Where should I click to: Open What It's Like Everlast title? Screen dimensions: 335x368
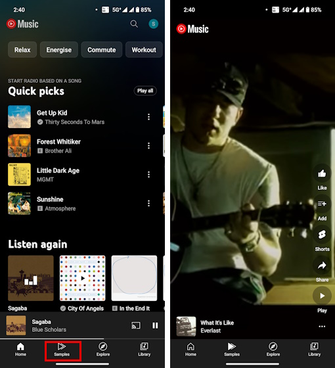(217, 327)
